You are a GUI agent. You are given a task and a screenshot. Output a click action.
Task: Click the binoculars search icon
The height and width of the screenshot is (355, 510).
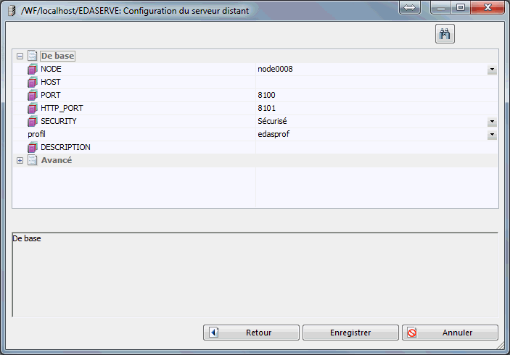click(445, 34)
